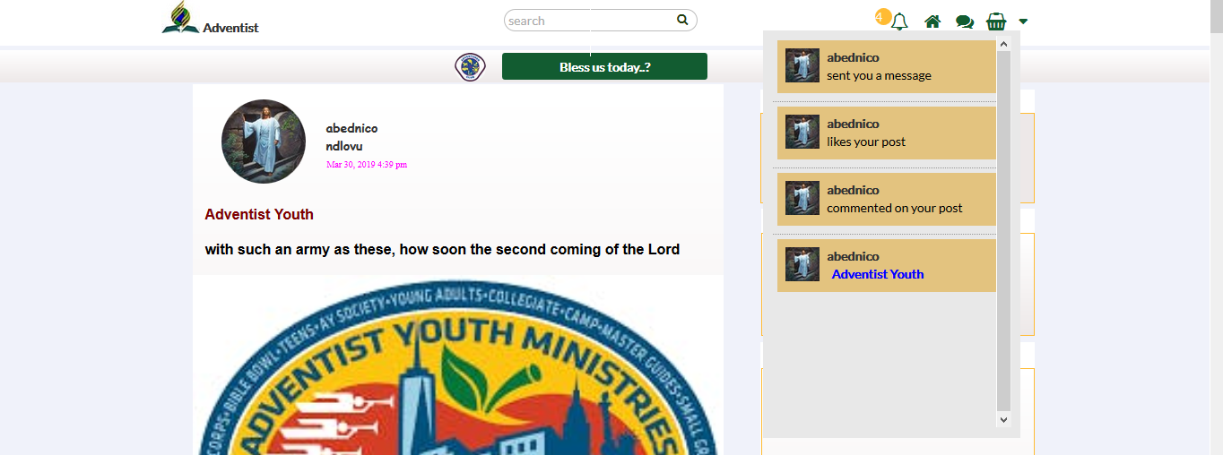Focus the search input field

click(x=600, y=21)
